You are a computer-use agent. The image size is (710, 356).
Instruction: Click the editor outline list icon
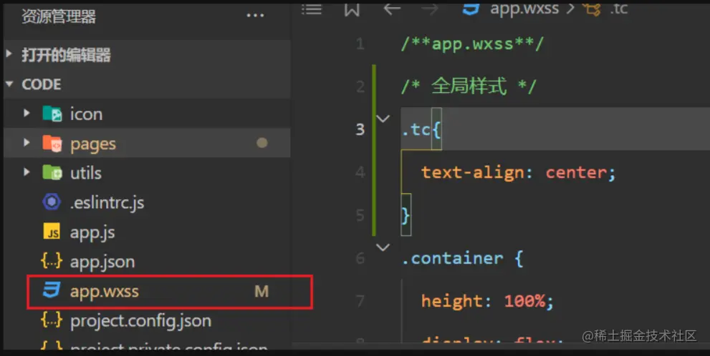[312, 9]
